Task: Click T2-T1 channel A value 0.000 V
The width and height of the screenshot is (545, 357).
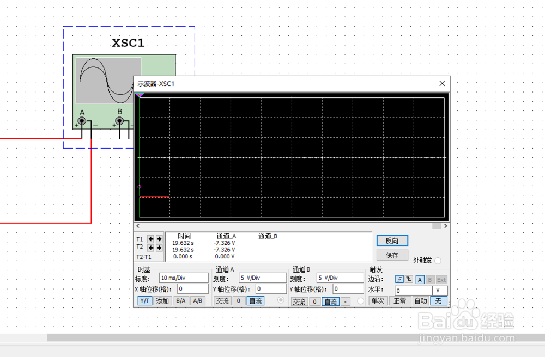Action: [225, 256]
